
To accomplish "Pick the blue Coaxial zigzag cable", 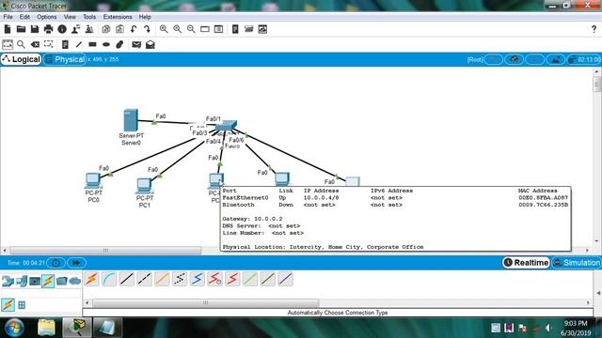I will click(198, 279).
